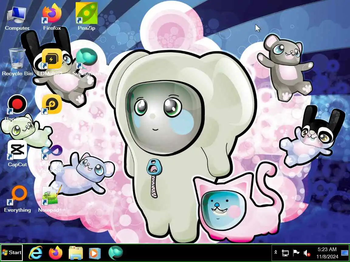Screen dimensions: 350x262
Task: Select the Computer desktop icon
Action: 17,18
